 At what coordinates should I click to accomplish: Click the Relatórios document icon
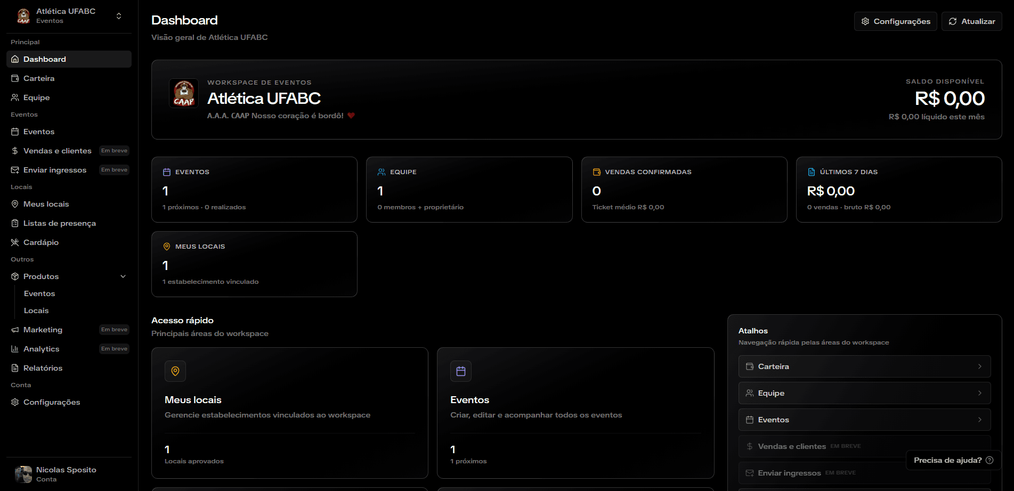(x=15, y=368)
